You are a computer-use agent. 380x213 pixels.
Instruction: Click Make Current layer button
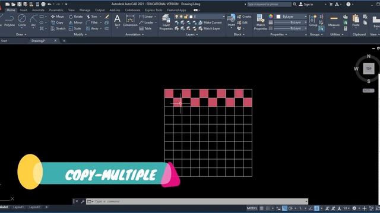point(210,22)
